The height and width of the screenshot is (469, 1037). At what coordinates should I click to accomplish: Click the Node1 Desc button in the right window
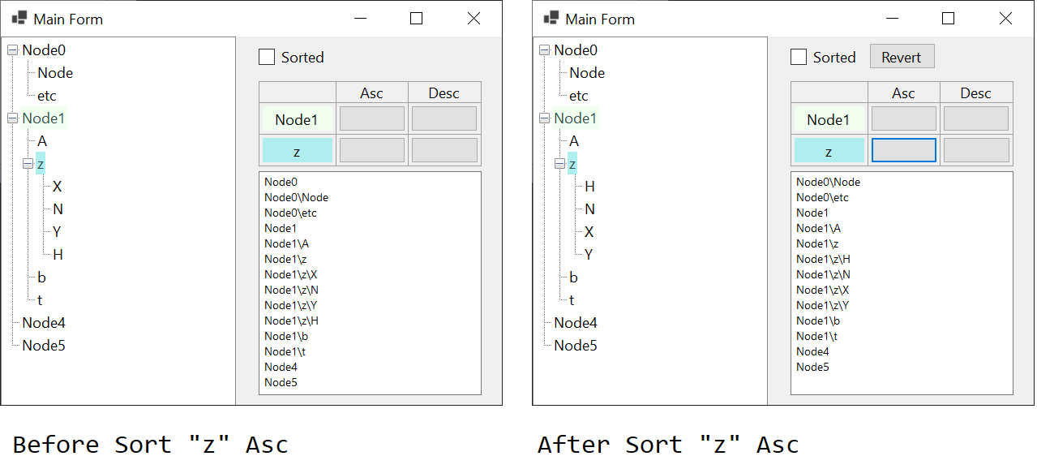(976, 118)
